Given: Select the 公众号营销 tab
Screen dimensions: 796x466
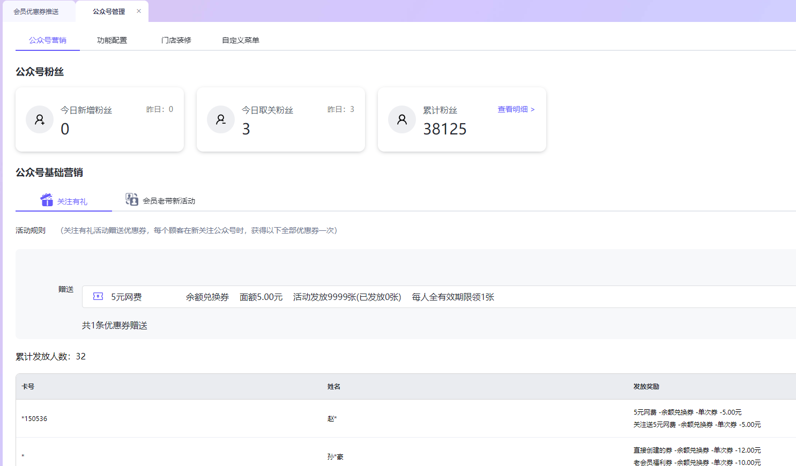Looking at the screenshot, I should (x=48, y=40).
